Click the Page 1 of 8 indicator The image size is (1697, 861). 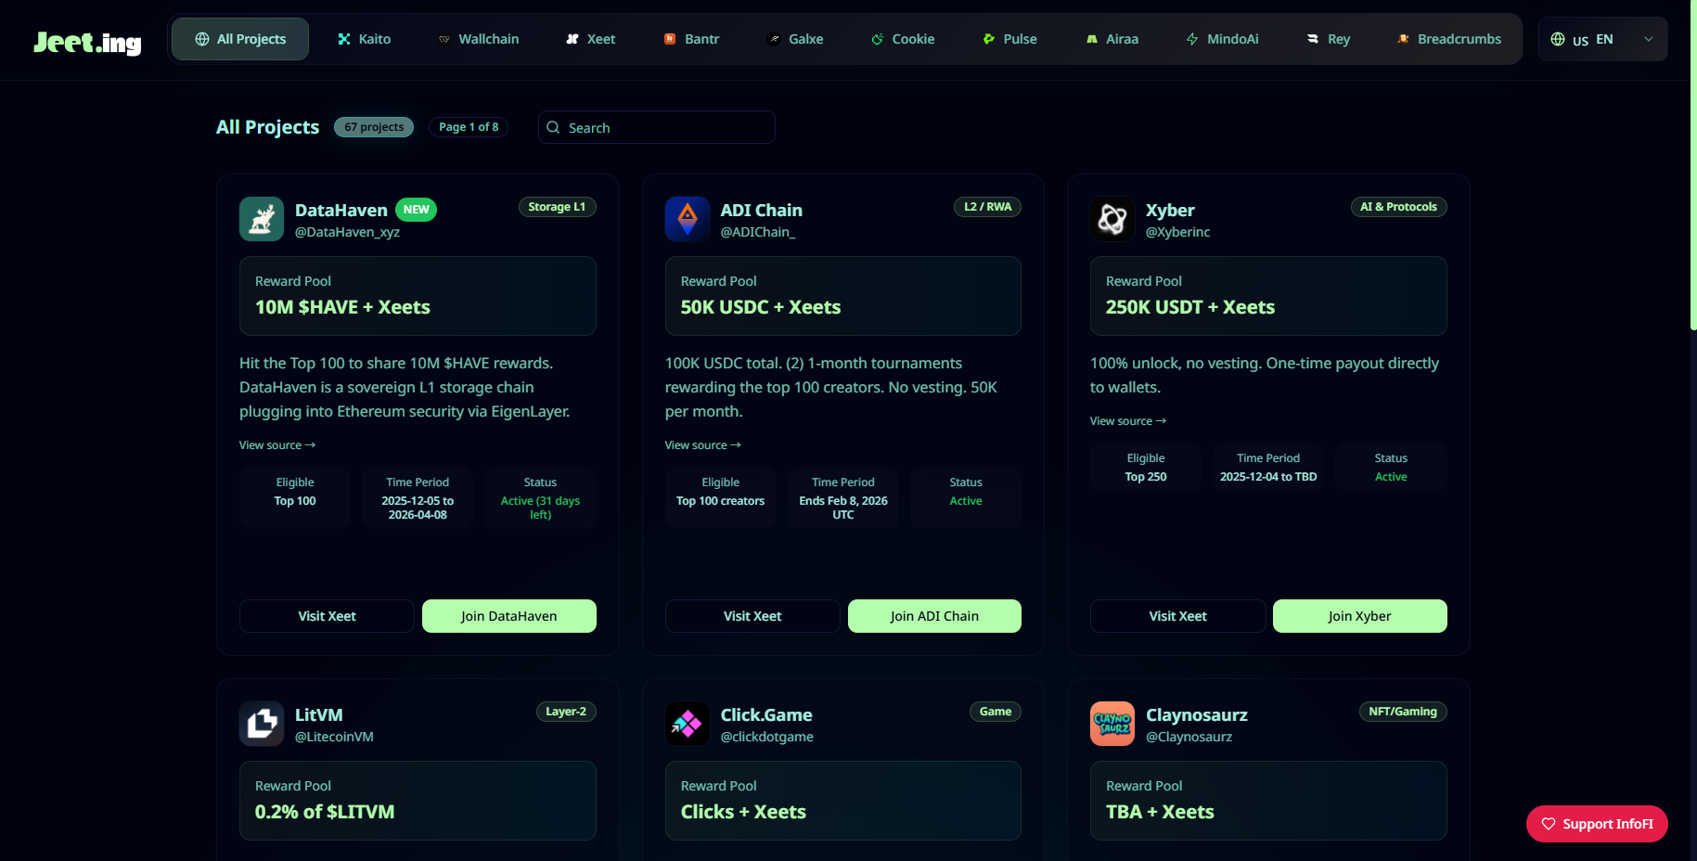[x=469, y=127]
